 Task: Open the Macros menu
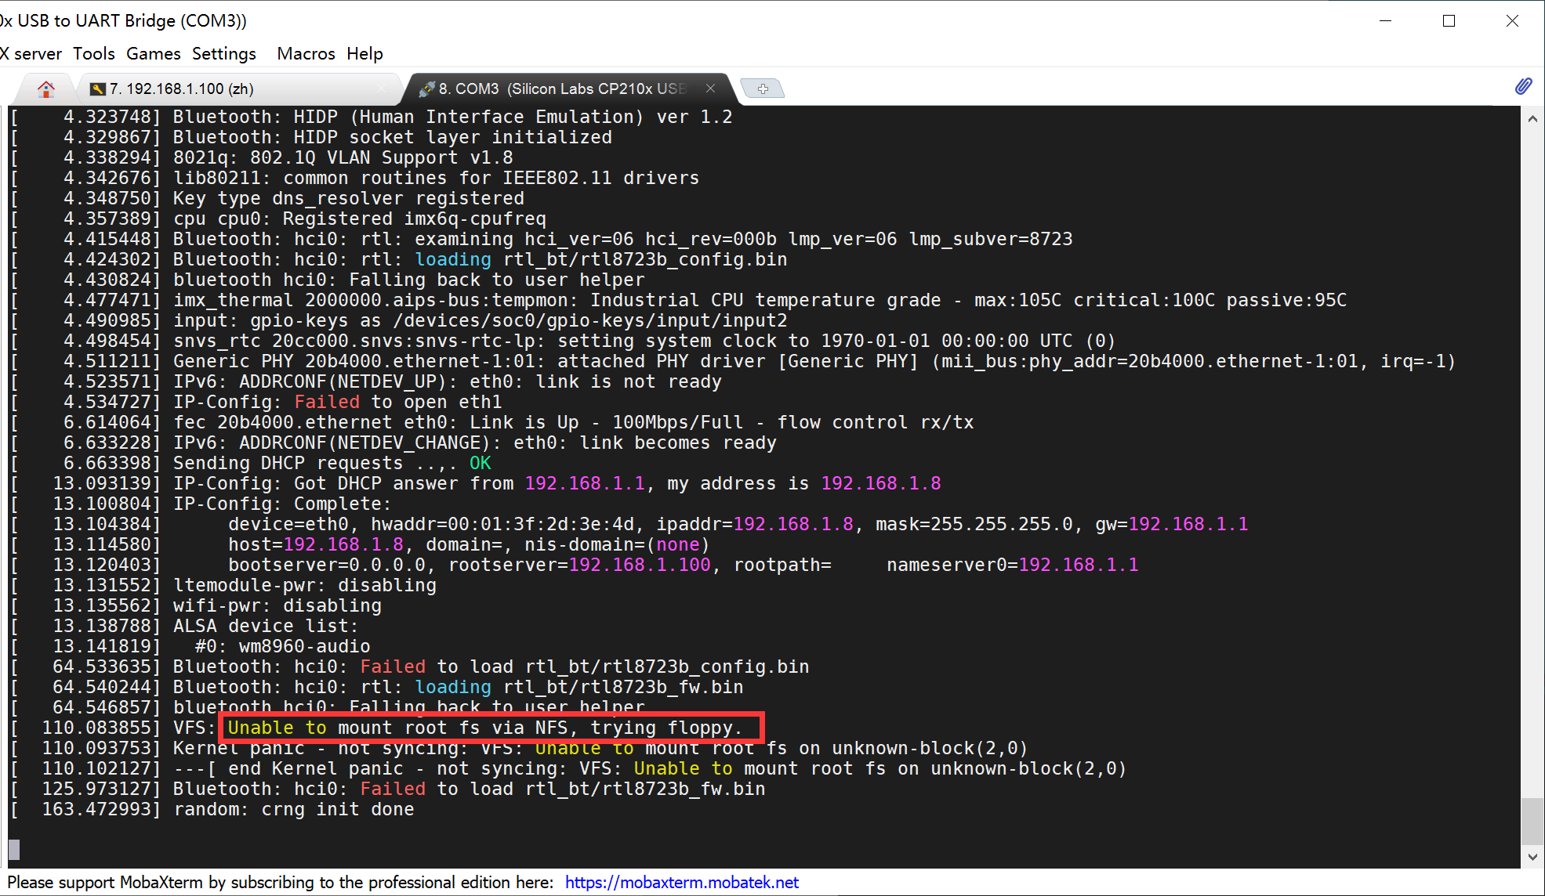point(305,53)
